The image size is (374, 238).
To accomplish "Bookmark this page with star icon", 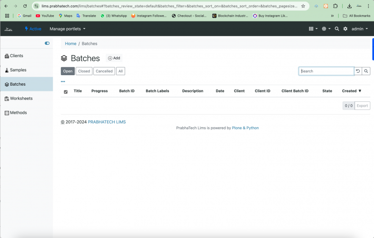I will (x=303, y=6).
